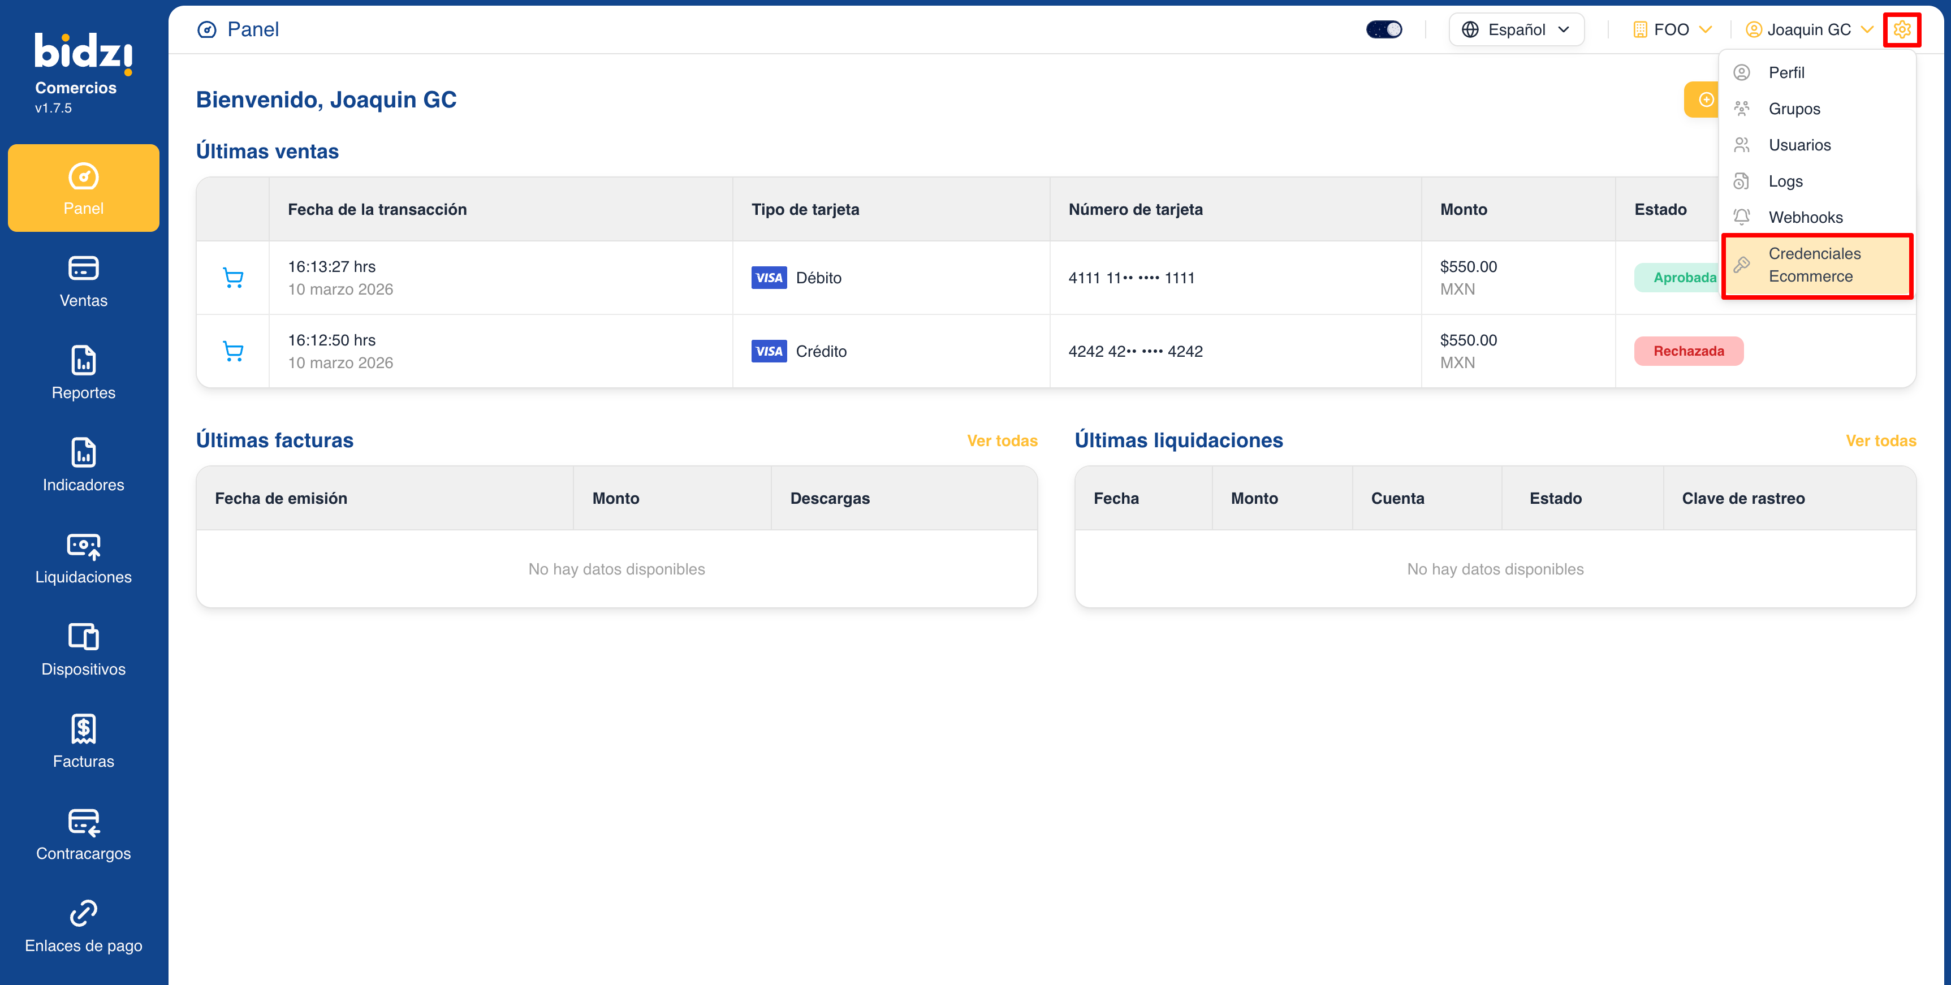Click the Rechazada status badge
The height and width of the screenshot is (985, 1951).
1687,351
